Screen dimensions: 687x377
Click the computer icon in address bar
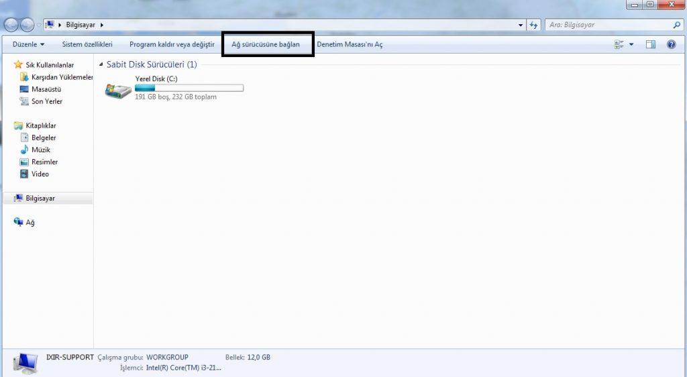pos(50,25)
